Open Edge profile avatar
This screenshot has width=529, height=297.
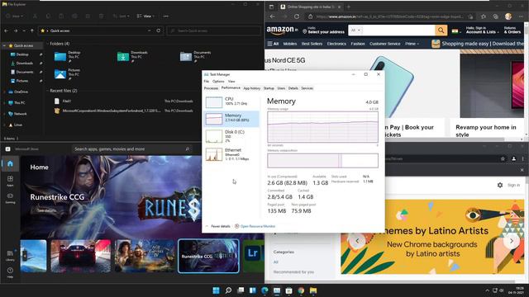[508, 16]
